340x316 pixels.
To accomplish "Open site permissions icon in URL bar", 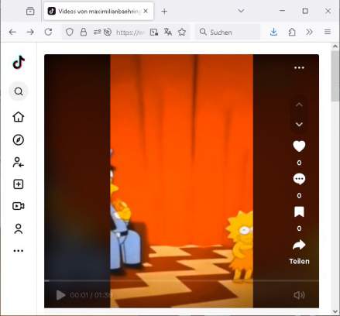I will coord(97,32).
